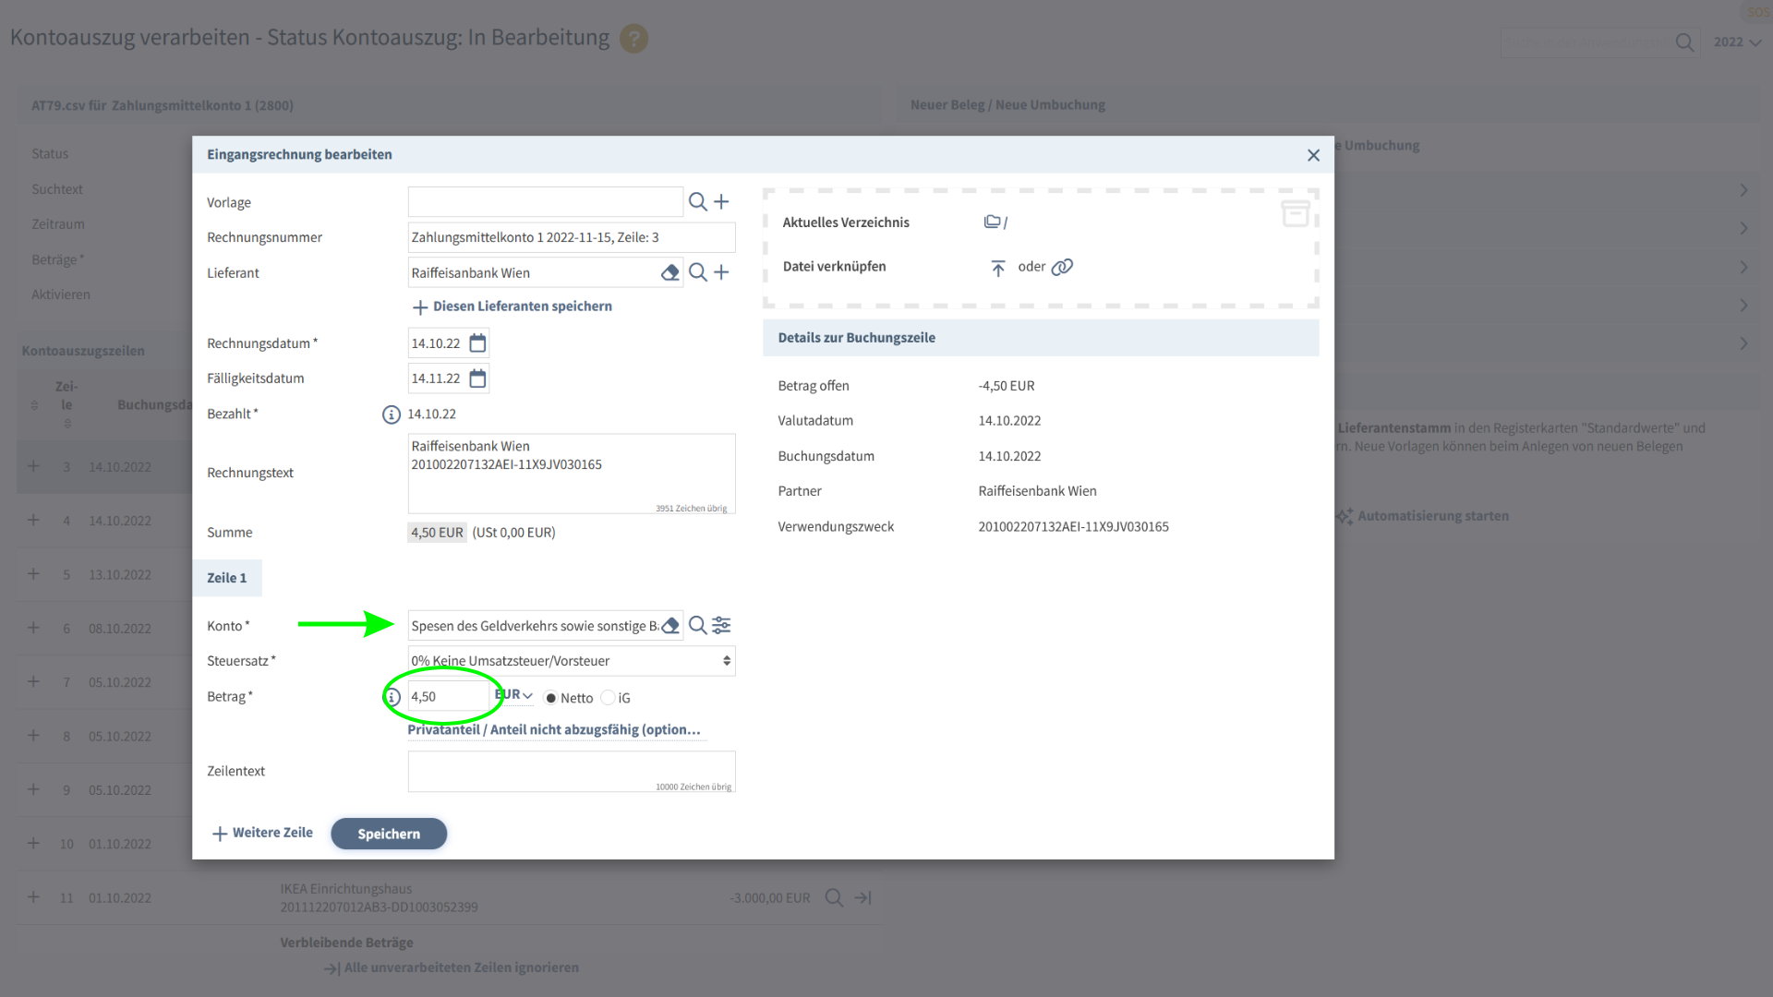
Task: Open the Fälligkeitsdatum calendar picker
Action: (x=477, y=378)
